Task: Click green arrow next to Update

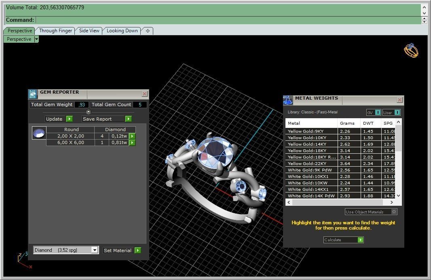Action: coord(69,119)
